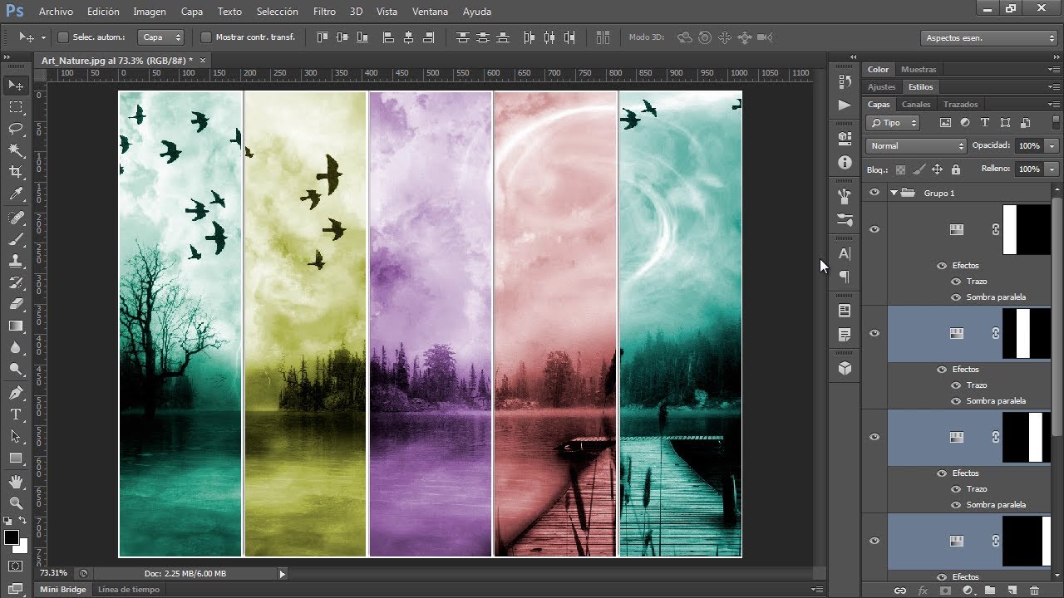
Task: Click the background color swatch
Action: (21, 547)
